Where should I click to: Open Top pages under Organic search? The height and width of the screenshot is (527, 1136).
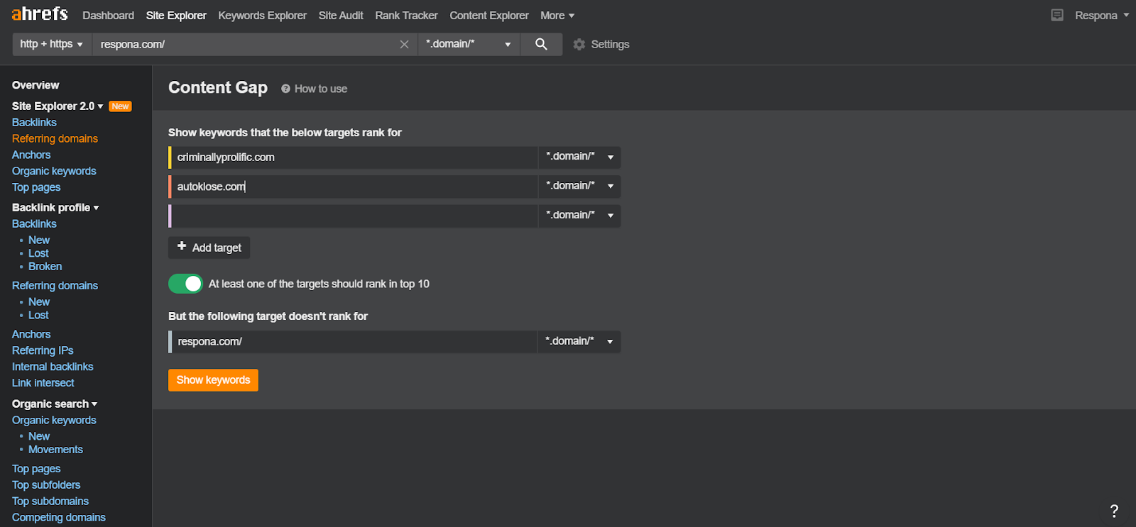click(36, 469)
